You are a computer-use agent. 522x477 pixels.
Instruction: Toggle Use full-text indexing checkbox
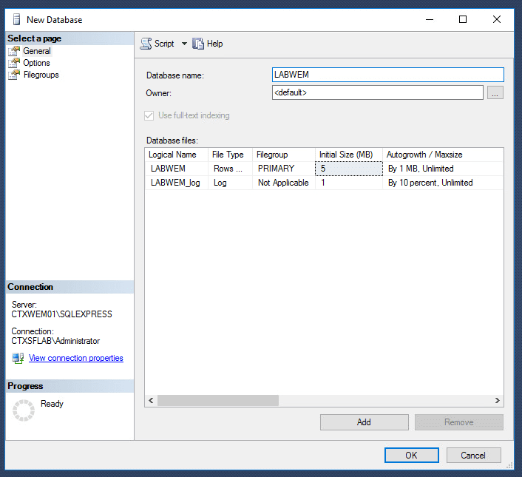pos(149,115)
